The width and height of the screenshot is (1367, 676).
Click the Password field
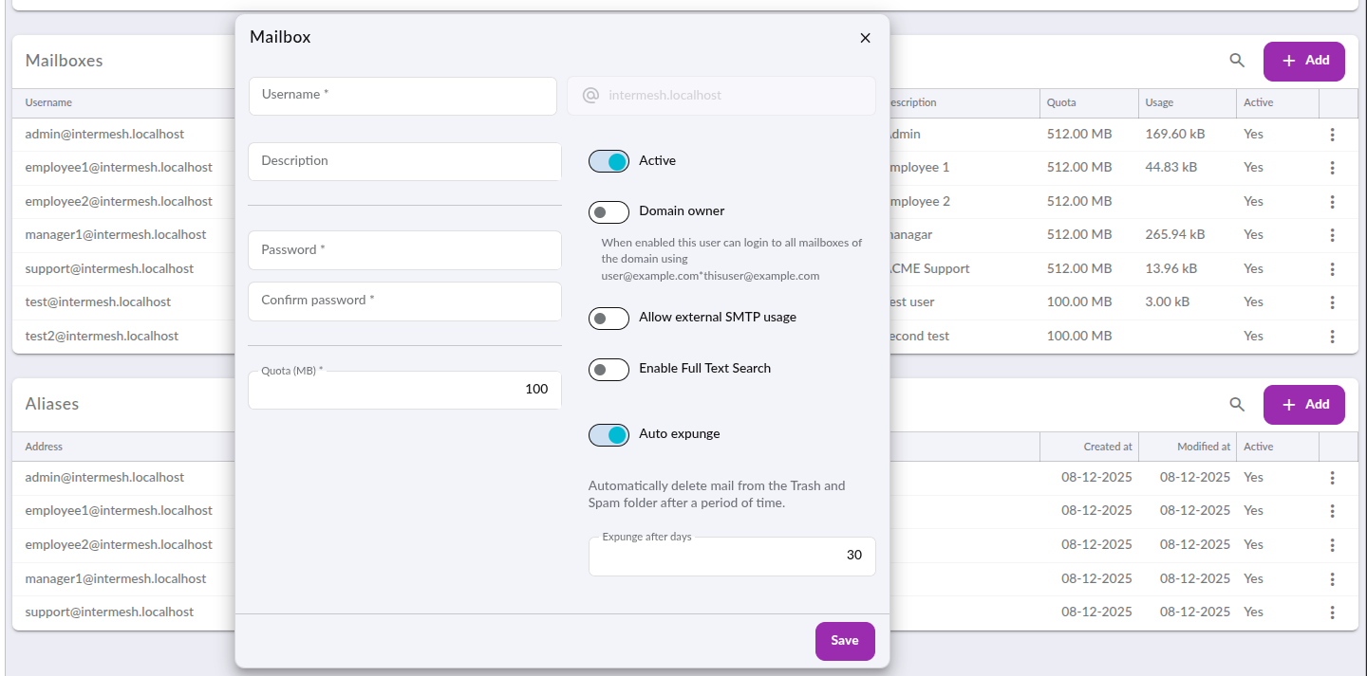(x=404, y=250)
